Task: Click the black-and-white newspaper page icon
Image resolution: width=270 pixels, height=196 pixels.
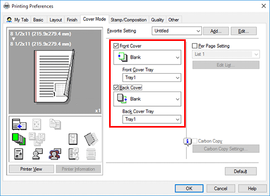Action: pyautogui.click(x=19, y=154)
